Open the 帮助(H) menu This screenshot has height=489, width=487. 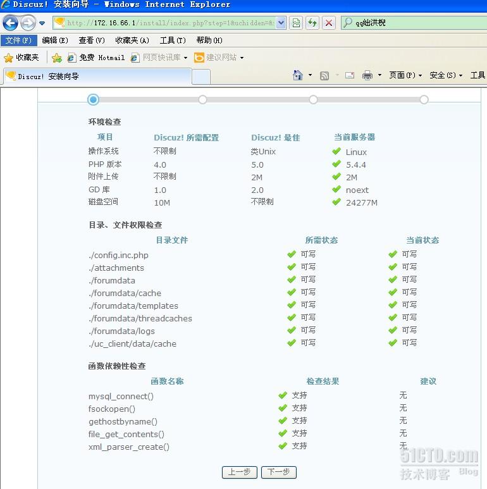pyautogui.click(x=209, y=40)
